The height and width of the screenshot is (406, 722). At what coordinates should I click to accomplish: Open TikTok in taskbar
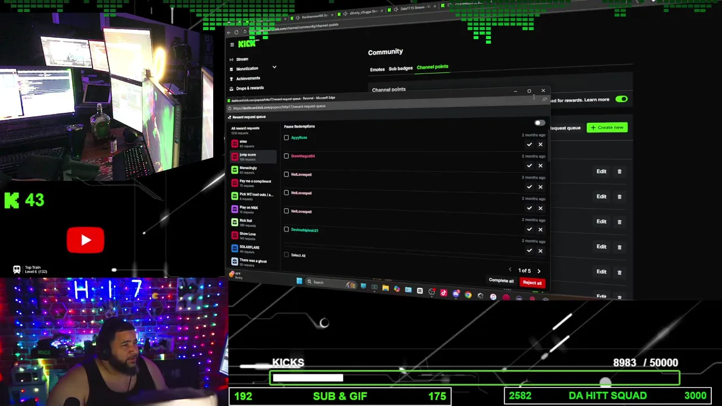point(443,293)
